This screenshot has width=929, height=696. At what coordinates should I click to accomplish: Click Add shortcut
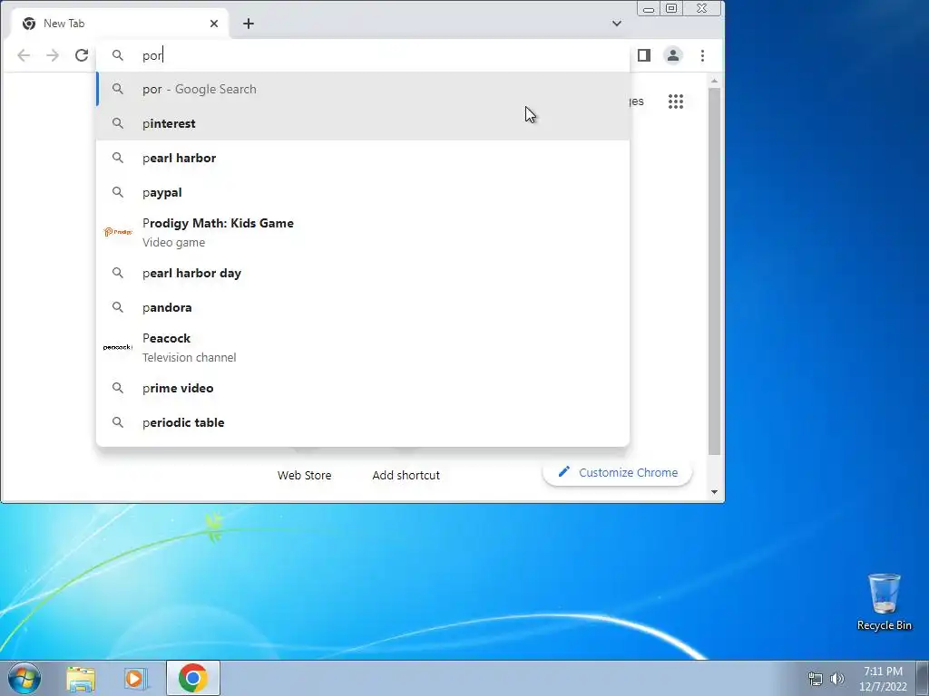click(406, 475)
